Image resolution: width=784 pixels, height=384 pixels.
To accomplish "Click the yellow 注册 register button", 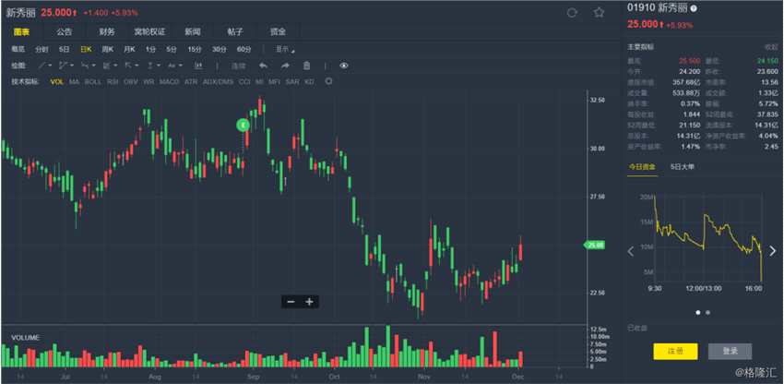I will (x=675, y=352).
